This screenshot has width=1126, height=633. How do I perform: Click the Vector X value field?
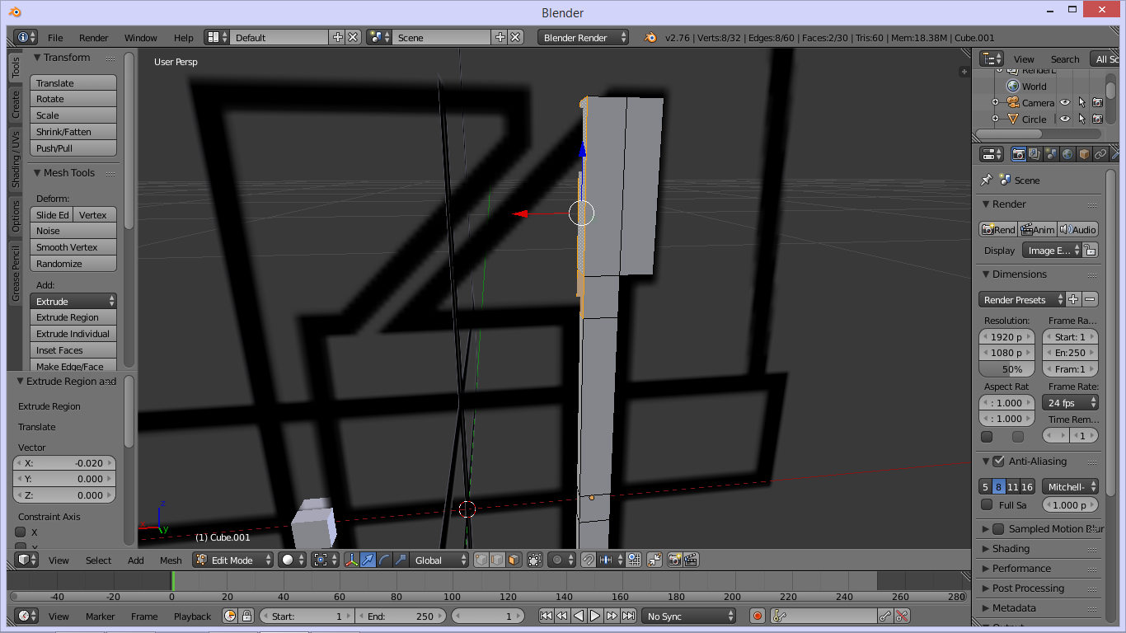[x=63, y=463]
